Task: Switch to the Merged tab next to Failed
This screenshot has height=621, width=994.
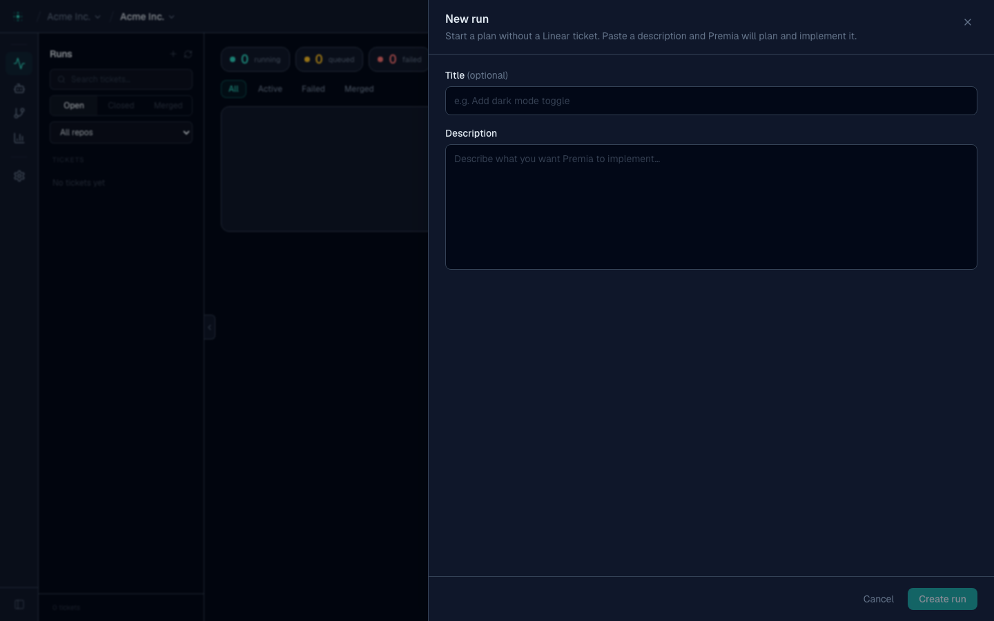Action: (359, 89)
